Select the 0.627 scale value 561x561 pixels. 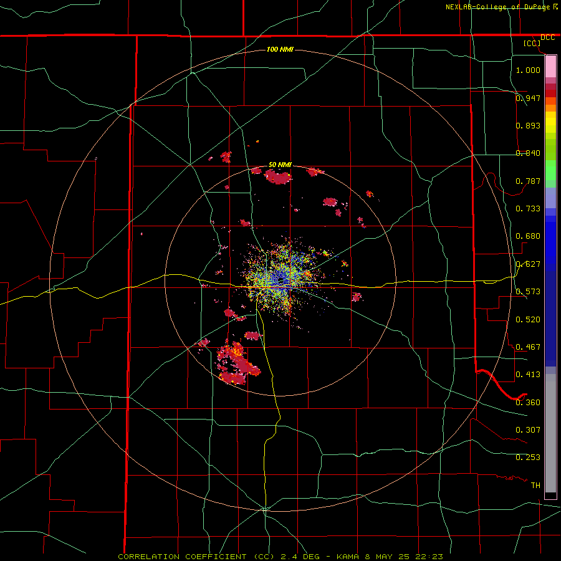tap(528, 264)
